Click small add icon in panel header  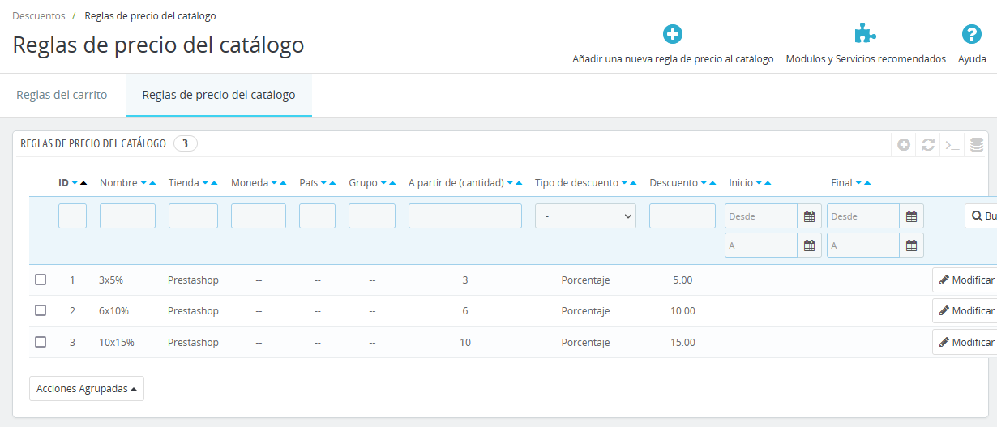(x=904, y=145)
